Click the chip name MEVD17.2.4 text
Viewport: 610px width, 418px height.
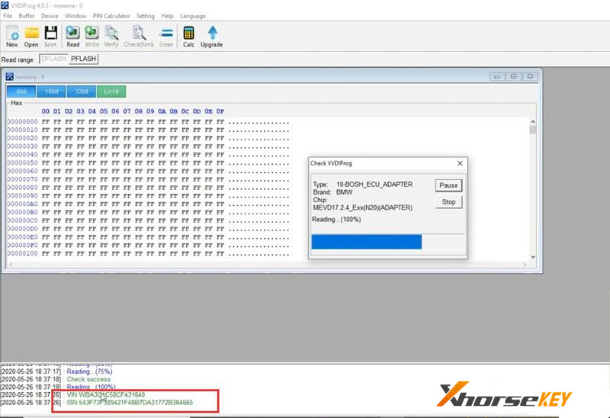pos(363,207)
